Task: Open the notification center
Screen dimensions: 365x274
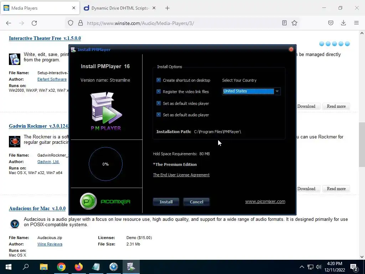Action: click(x=354, y=267)
